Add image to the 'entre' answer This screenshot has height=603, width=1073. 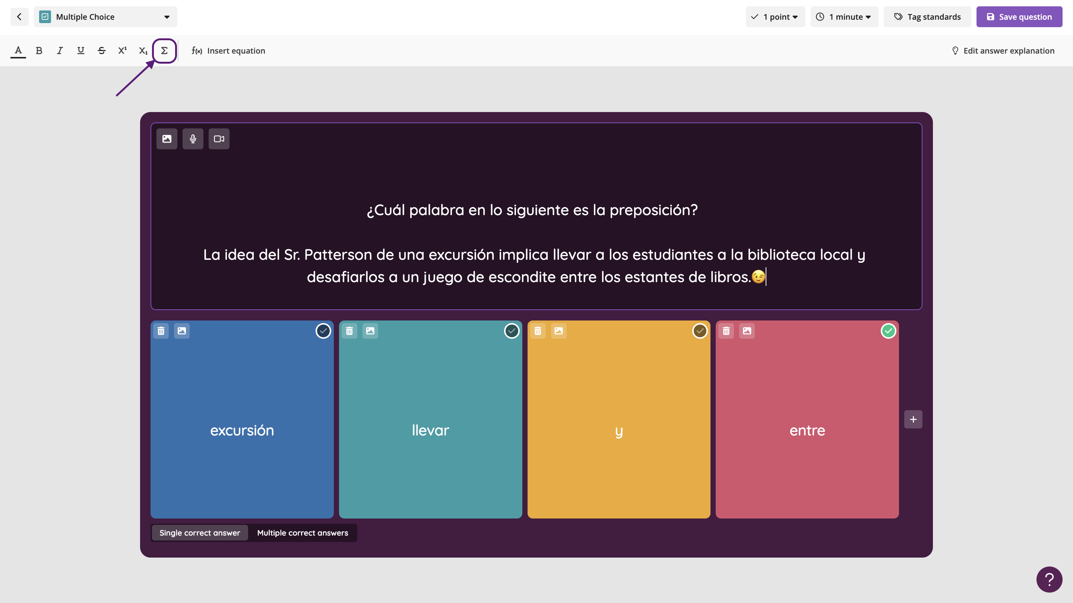(747, 331)
